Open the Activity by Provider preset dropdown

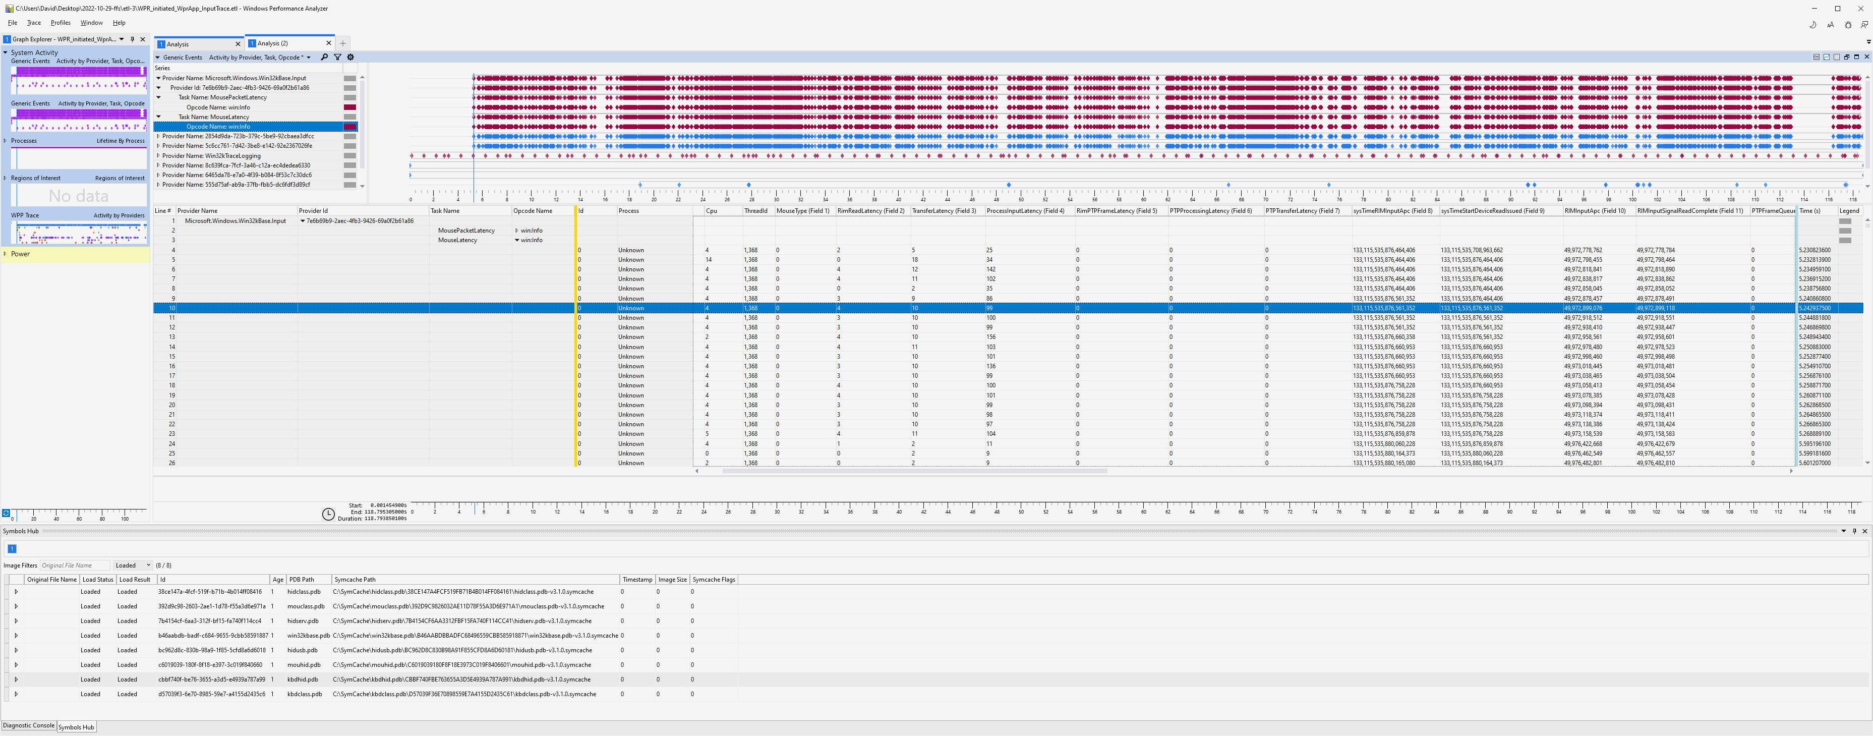click(x=308, y=58)
